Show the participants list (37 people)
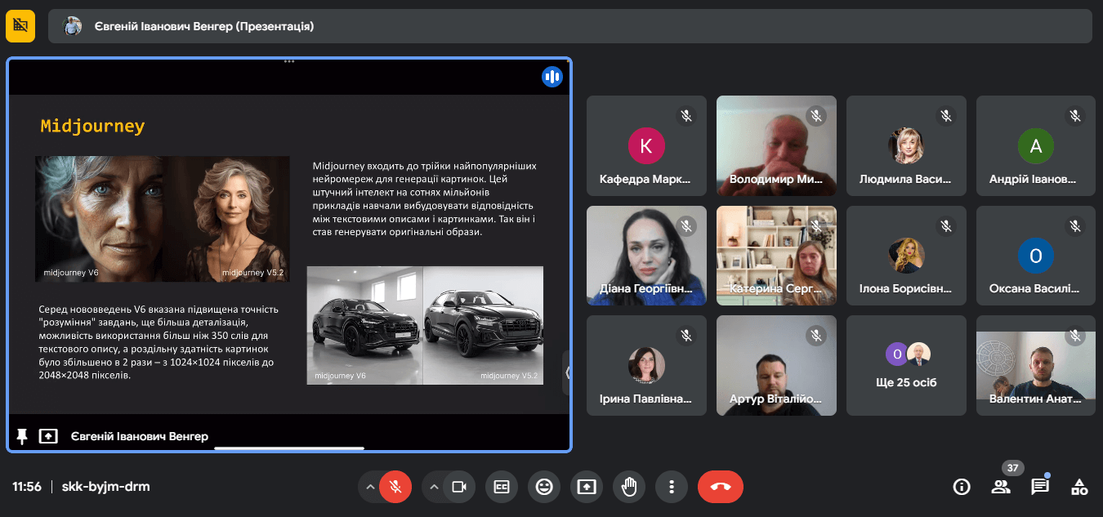Viewport: 1103px width, 517px height. (x=1001, y=487)
